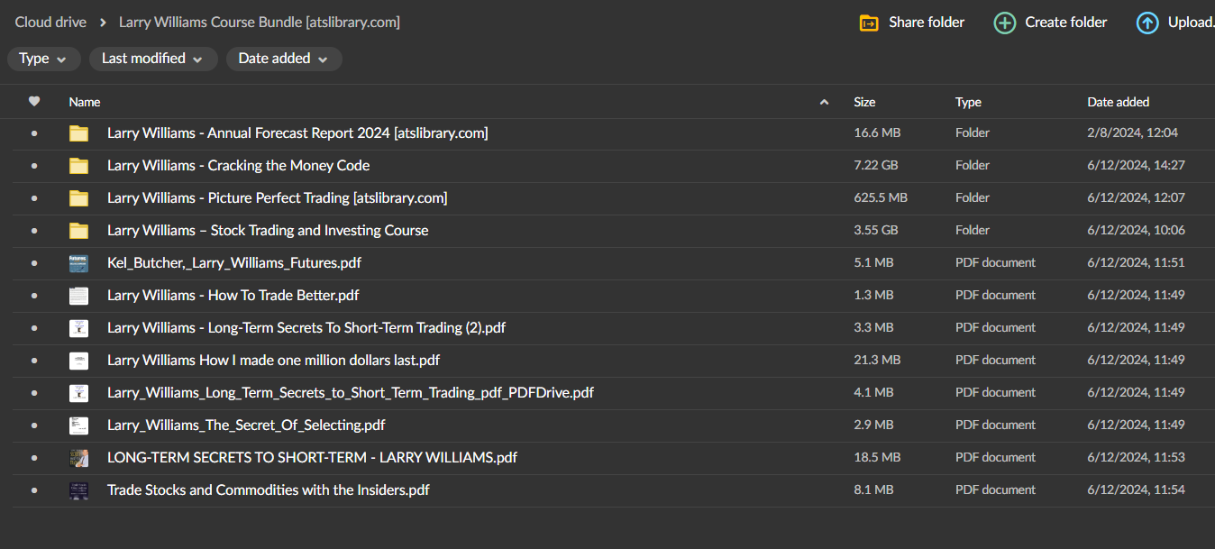Viewport: 1215px width, 549px height.
Task: Open the Cracking the Money Code folder icon
Action: 79,166
